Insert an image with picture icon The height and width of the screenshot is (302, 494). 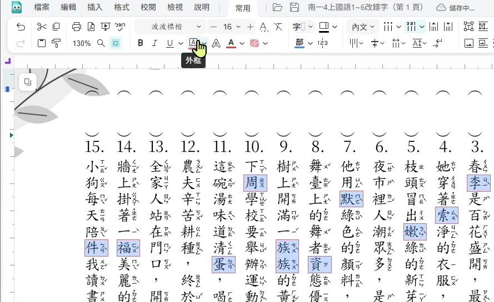point(469,43)
